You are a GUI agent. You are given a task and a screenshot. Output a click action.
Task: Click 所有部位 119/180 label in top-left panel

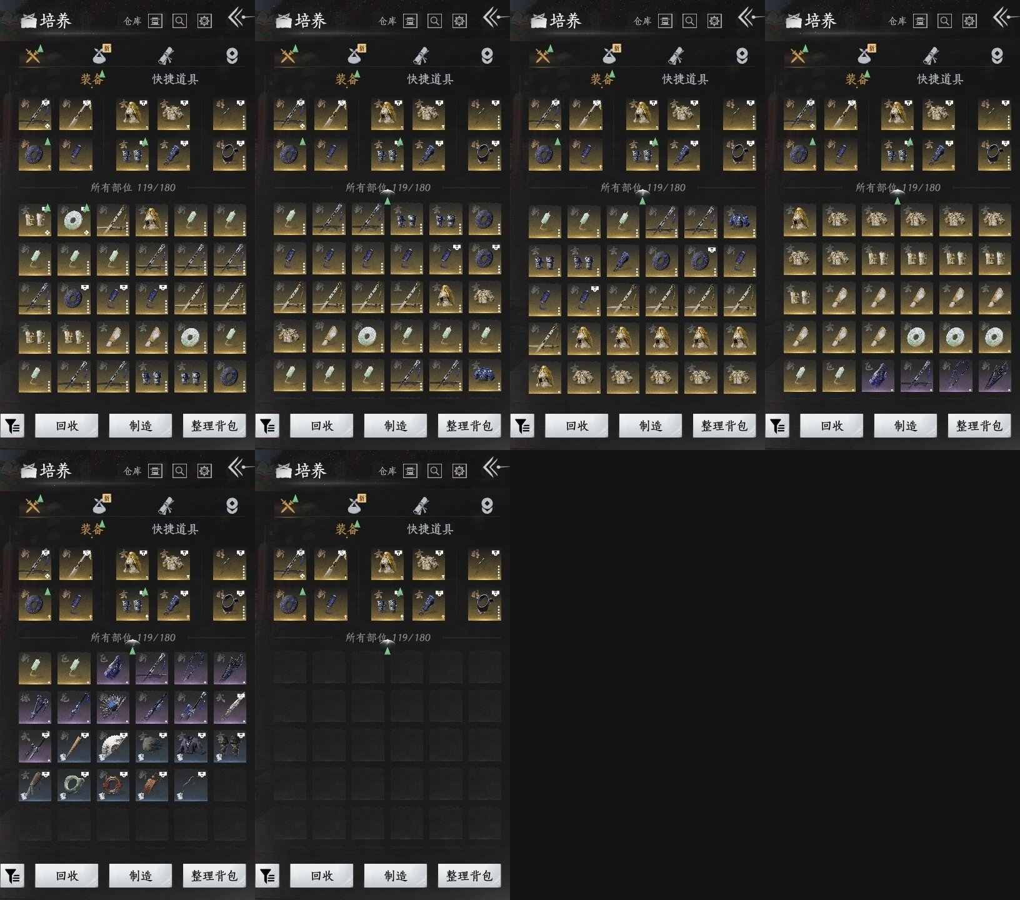132,187
